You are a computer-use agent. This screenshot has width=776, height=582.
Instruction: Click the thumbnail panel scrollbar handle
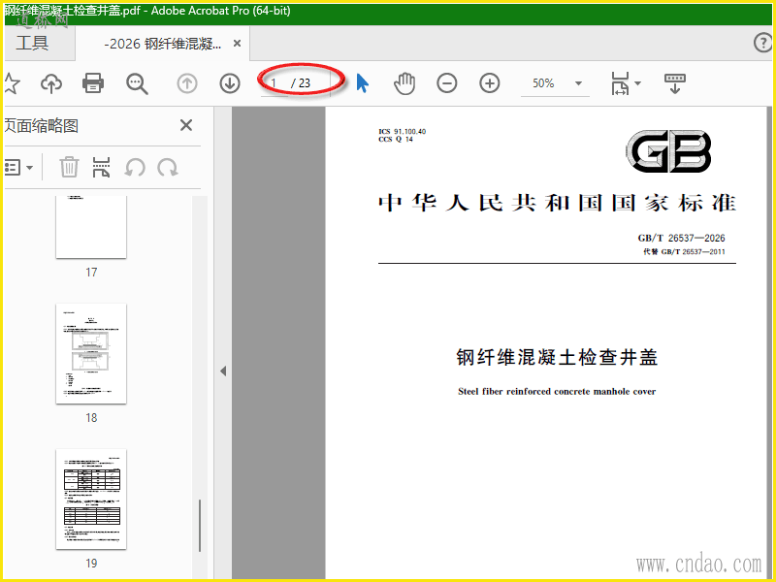click(x=200, y=525)
